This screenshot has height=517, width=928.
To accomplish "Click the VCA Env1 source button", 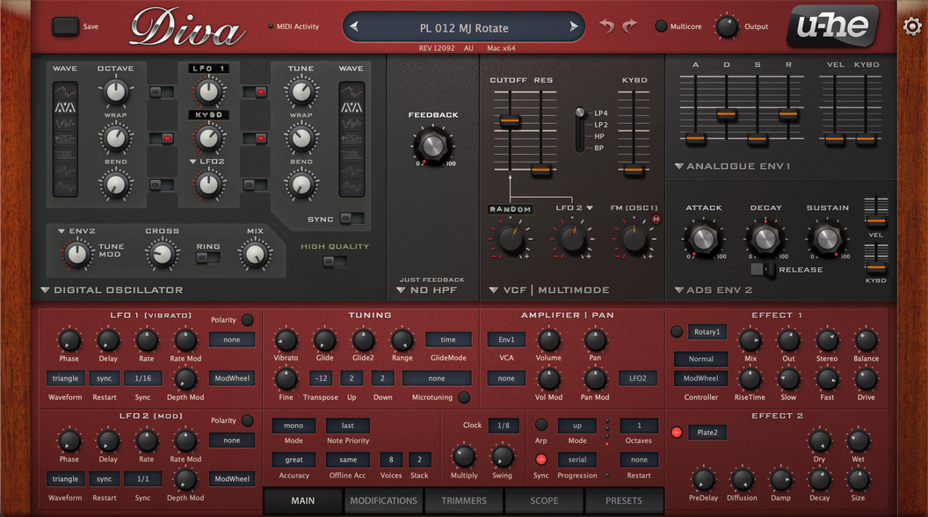I will pyautogui.click(x=506, y=339).
